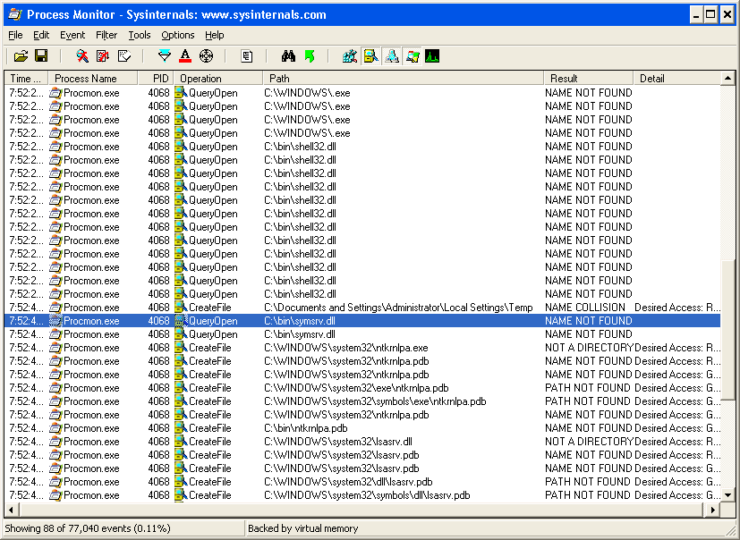Click the Procmon.exe icon in the Local Settings\Temp row

pos(55,308)
